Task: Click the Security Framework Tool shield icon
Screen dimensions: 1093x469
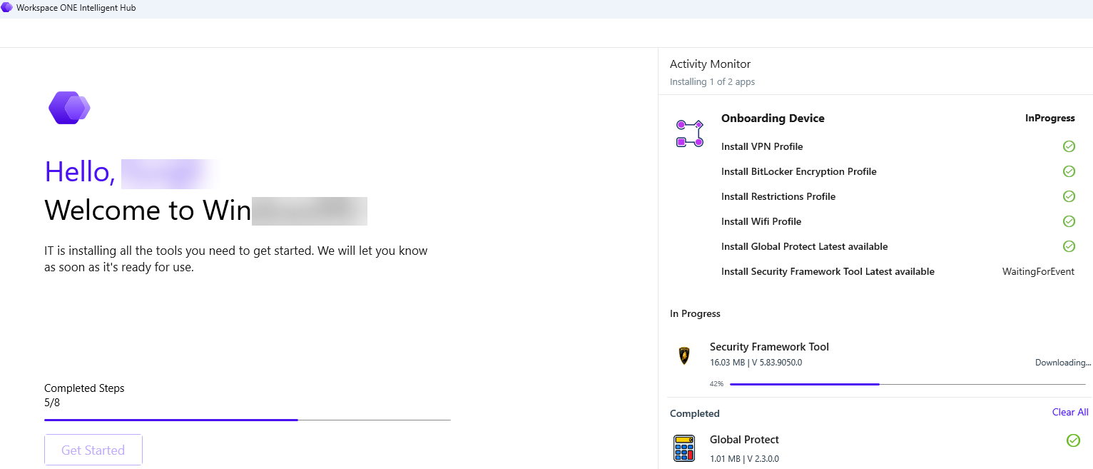Action: (x=684, y=355)
